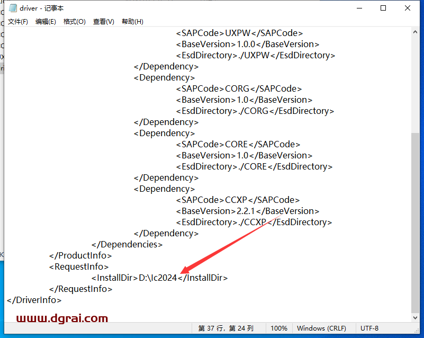Open the 查看(V) menu
This screenshot has width=424, height=338.
(x=104, y=22)
